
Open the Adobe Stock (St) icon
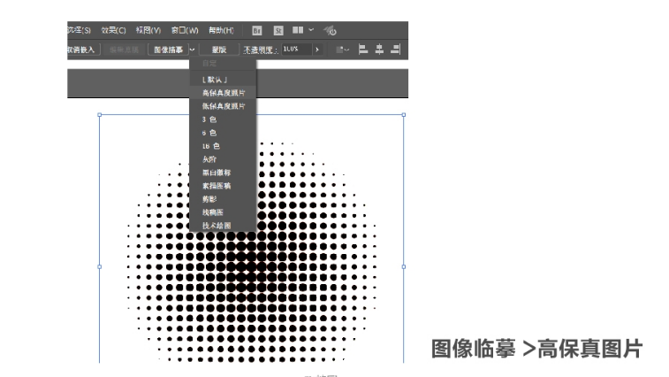278,31
